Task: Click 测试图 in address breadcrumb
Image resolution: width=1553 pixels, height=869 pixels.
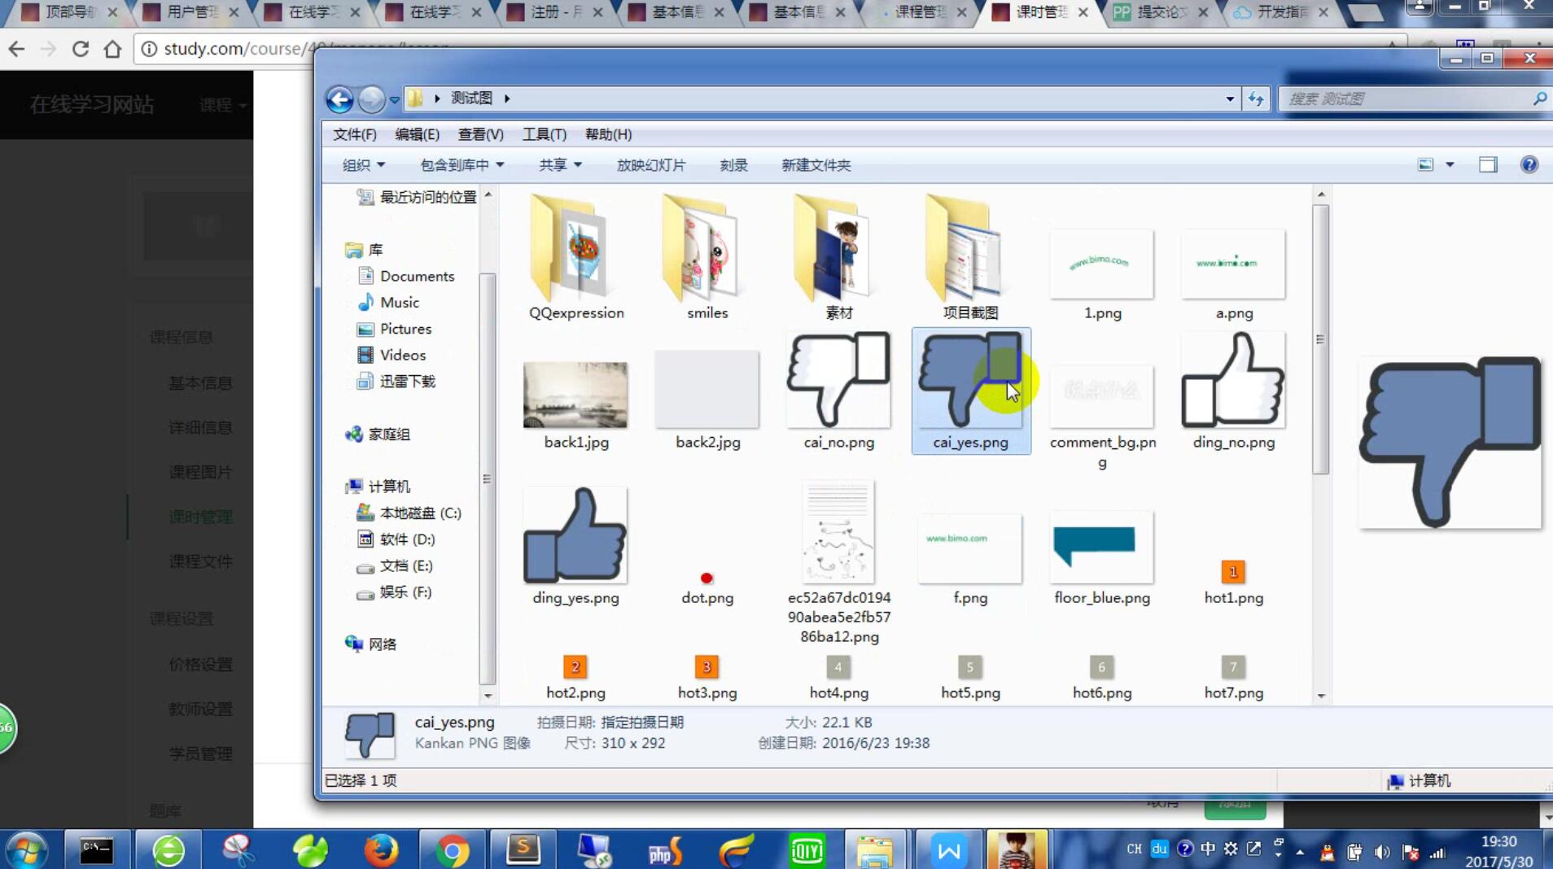Action: pos(471,98)
